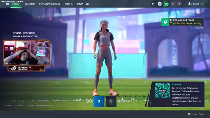The width and height of the screenshot is (210, 118).
Task: Toggle the voice chat speaker icon
Action: point(153,4)
